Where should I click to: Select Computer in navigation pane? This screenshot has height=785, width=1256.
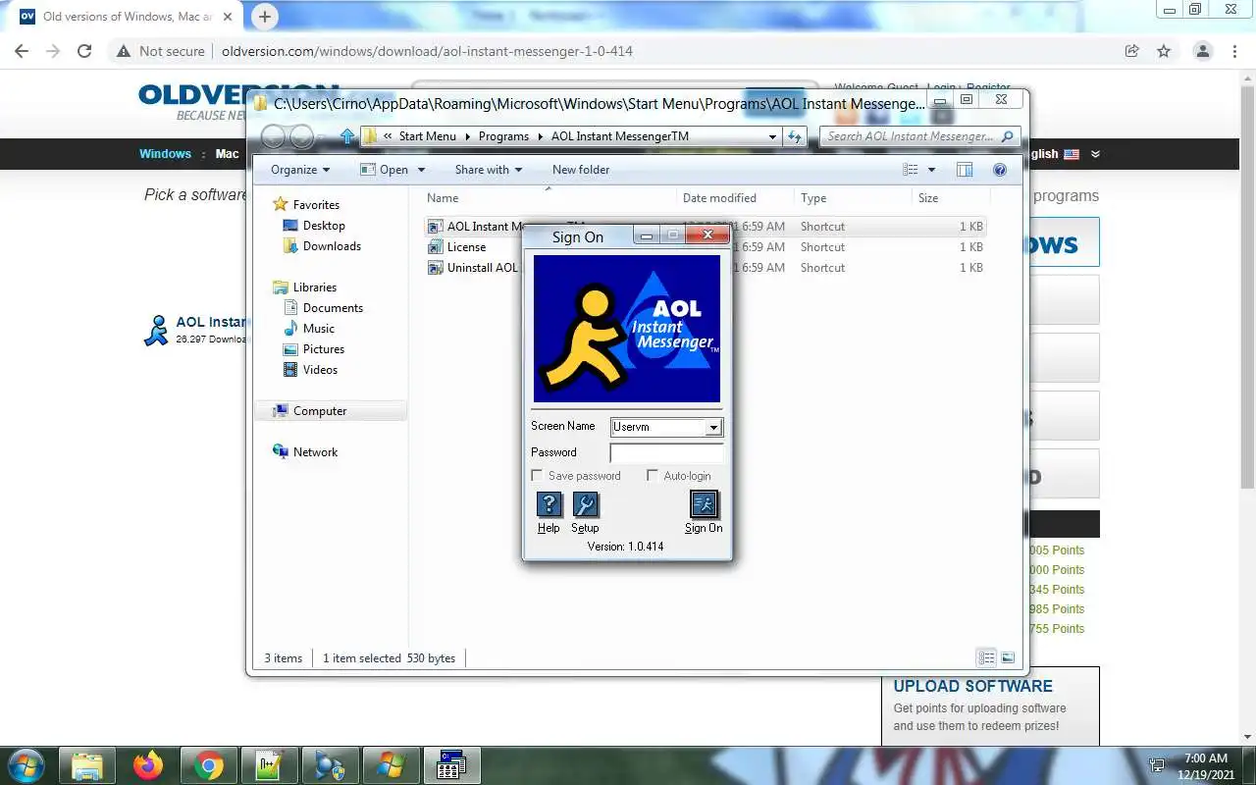tap(320, 411)
